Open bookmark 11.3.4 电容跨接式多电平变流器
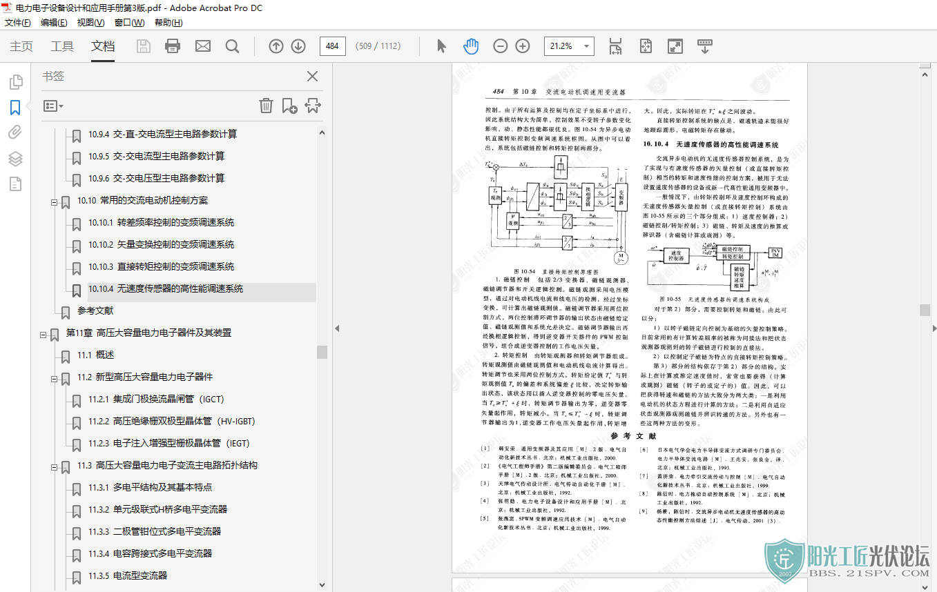 150,553
